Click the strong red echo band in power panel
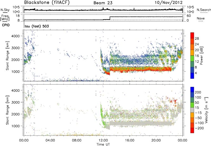The image size is (211, 146). (x=141, y=69)
